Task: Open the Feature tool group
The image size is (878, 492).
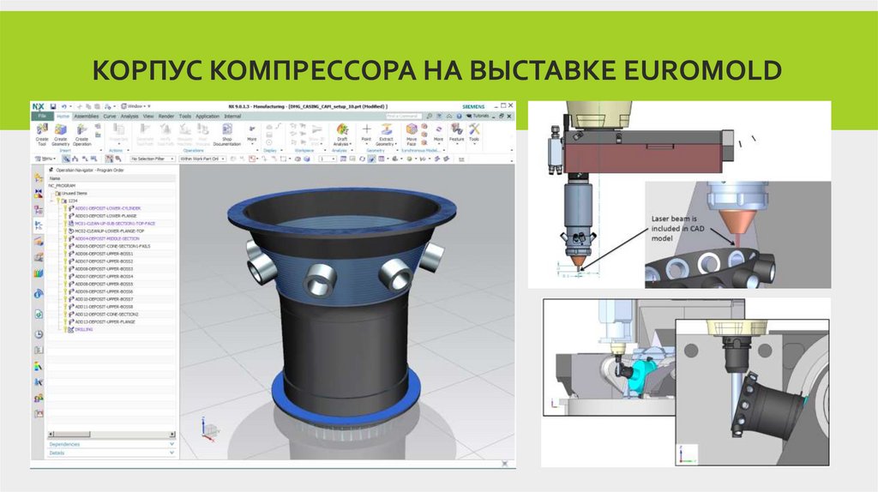Action: pos(456,133)
